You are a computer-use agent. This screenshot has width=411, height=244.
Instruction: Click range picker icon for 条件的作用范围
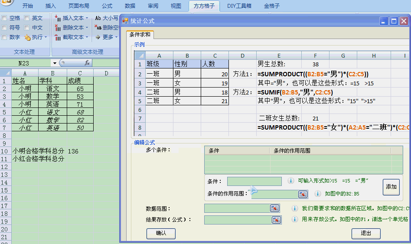coord(303,194)
